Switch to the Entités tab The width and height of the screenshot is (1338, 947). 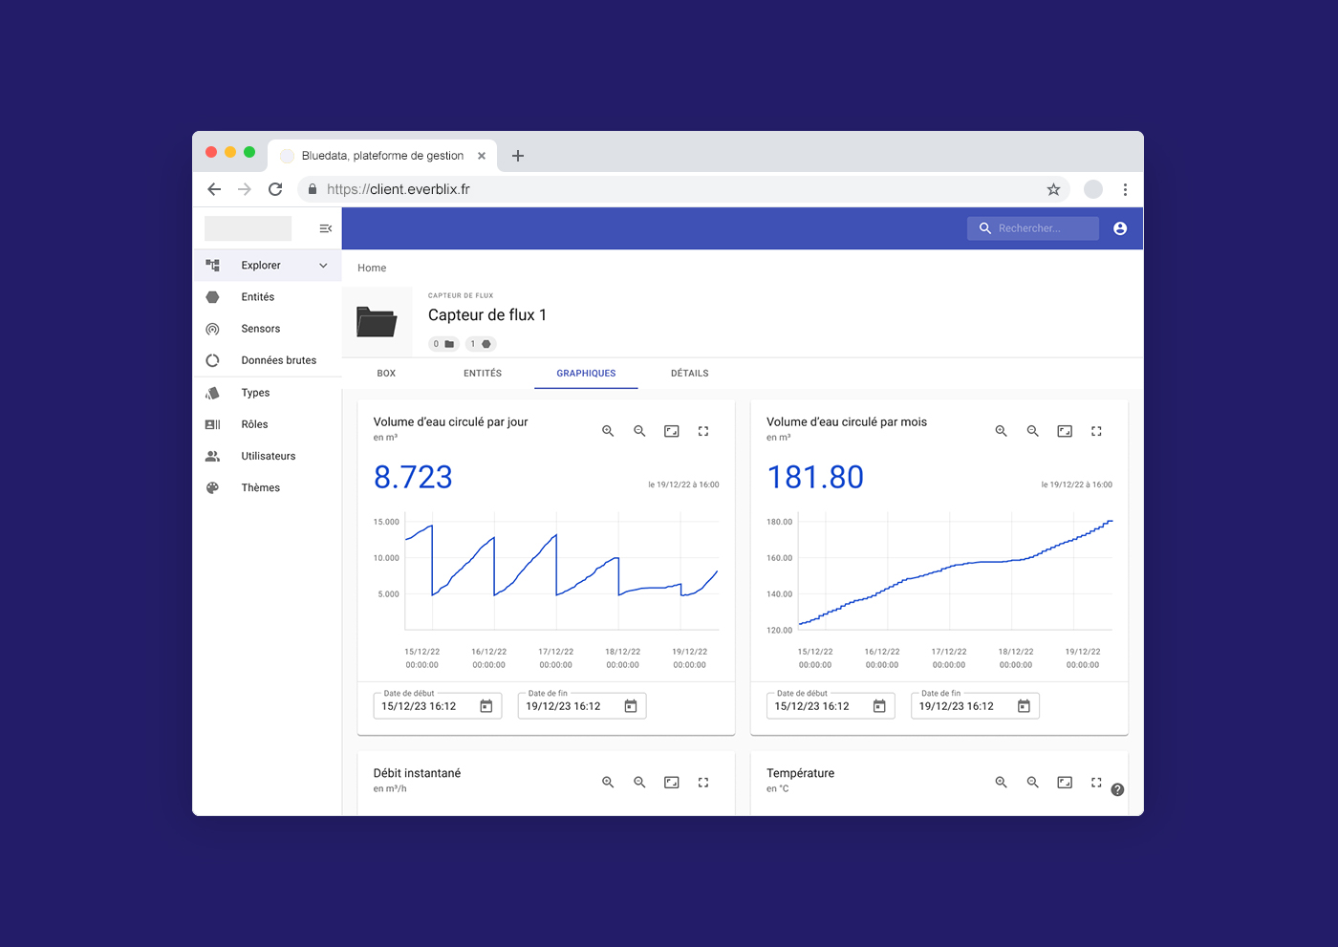(x=483, y=374)
